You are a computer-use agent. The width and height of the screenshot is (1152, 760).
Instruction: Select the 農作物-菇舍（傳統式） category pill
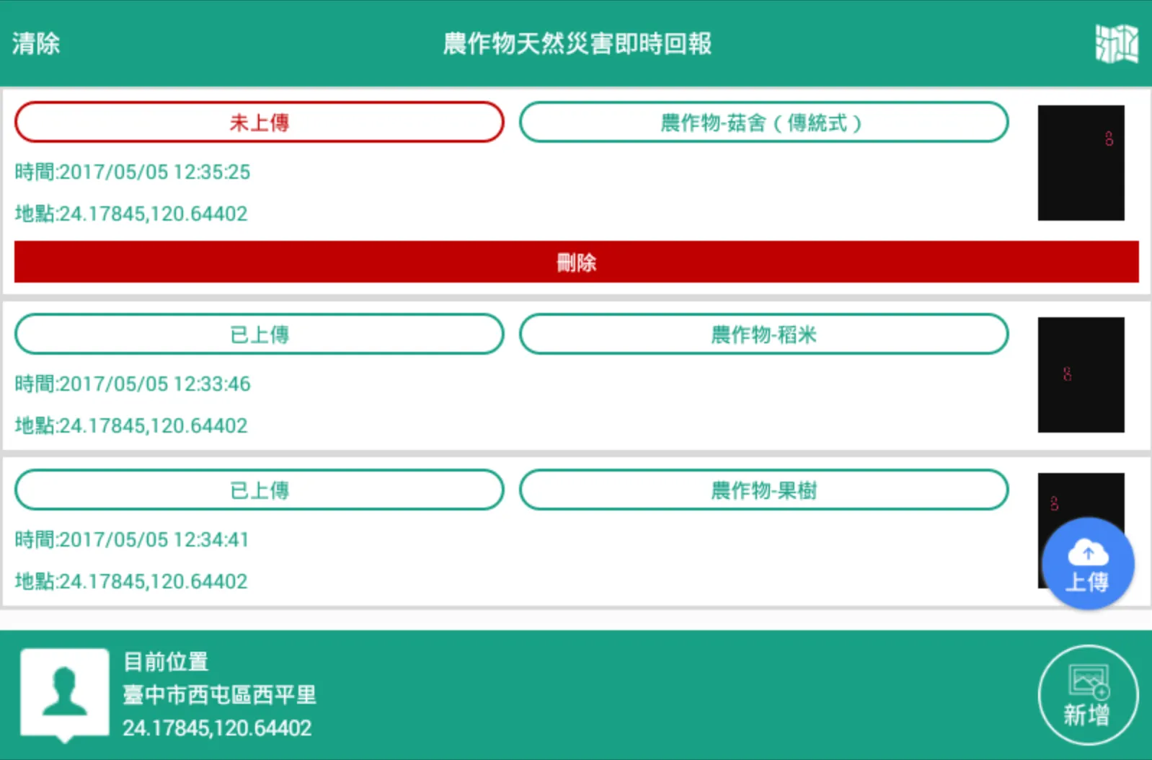tap(763, 122)
